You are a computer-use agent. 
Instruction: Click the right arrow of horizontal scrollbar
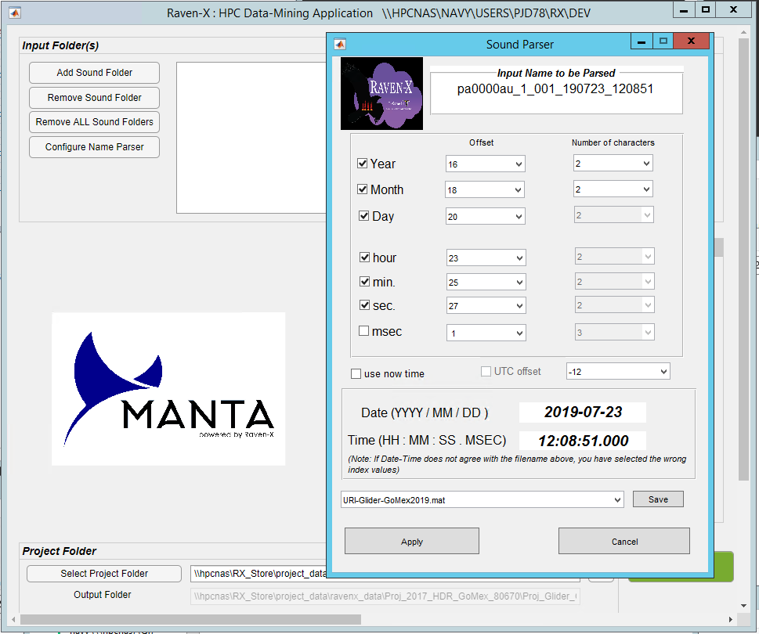(x=731, y=619)
